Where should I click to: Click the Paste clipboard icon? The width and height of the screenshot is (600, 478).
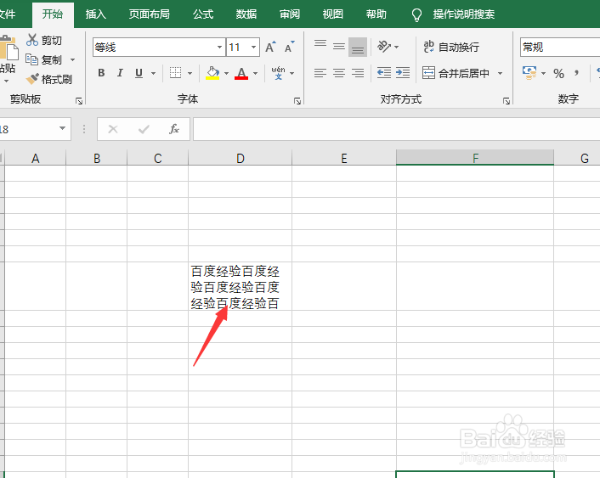8,48
